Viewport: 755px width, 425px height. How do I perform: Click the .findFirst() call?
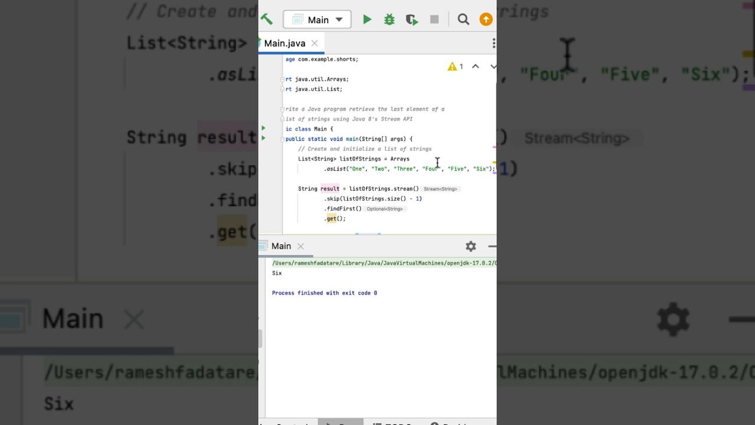click(x=343, y=209)
